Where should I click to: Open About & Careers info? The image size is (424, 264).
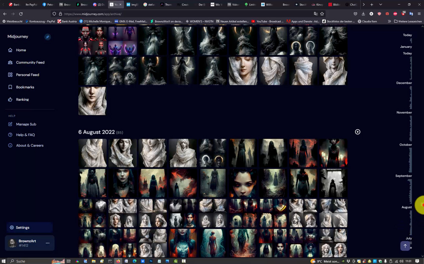(29, 146)
